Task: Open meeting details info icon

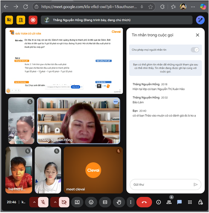Action: [159, 202]
